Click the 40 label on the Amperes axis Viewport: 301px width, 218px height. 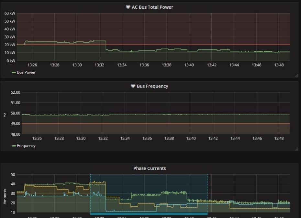coord(13,184)
